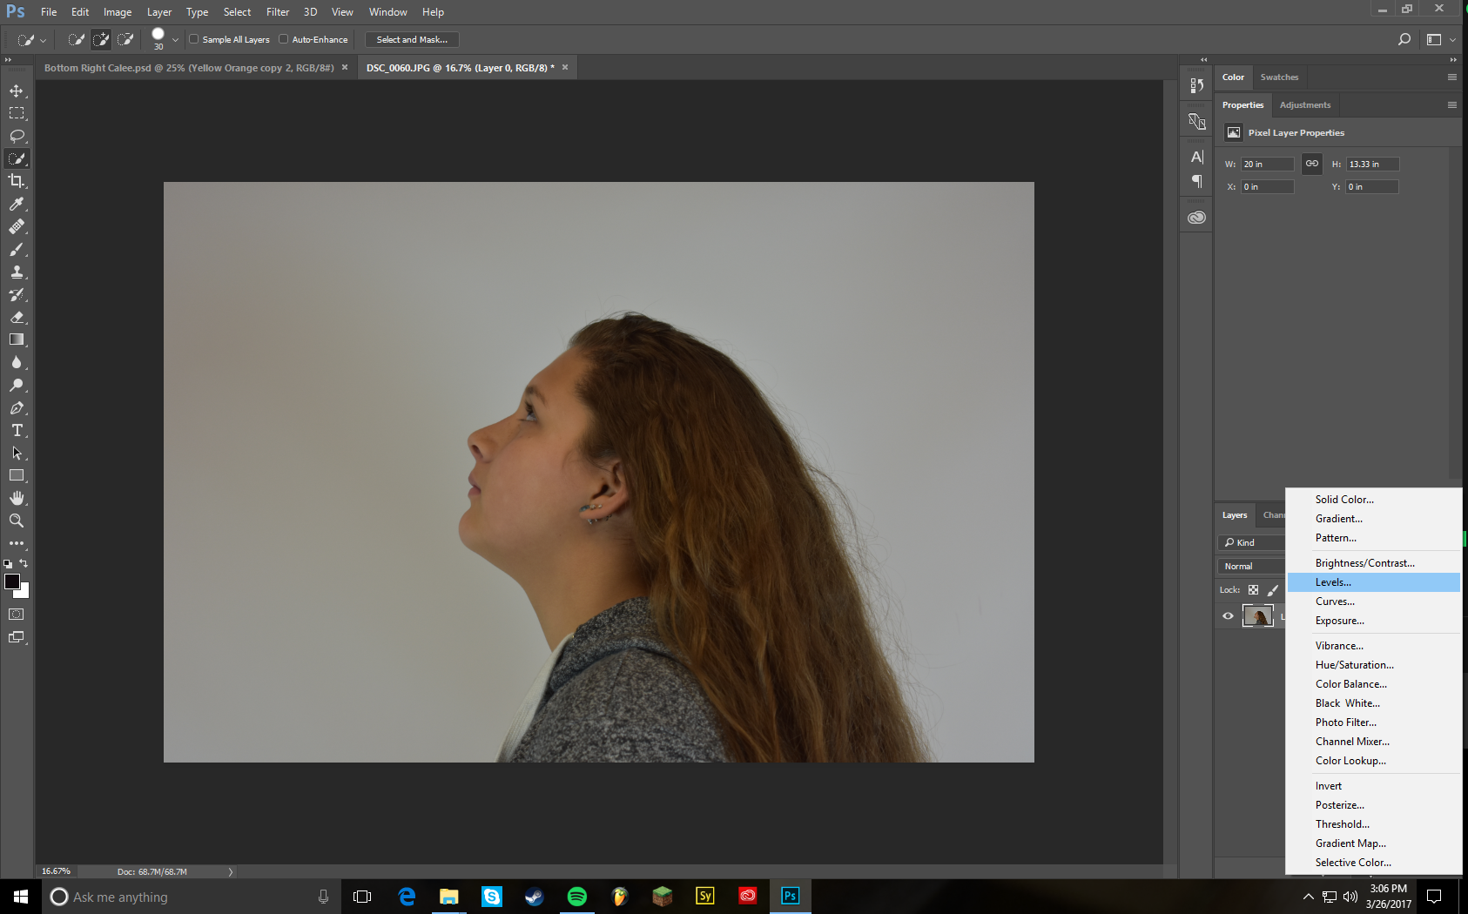
Task: Select the Clone Stamp tool
Action: pos(17,272)
